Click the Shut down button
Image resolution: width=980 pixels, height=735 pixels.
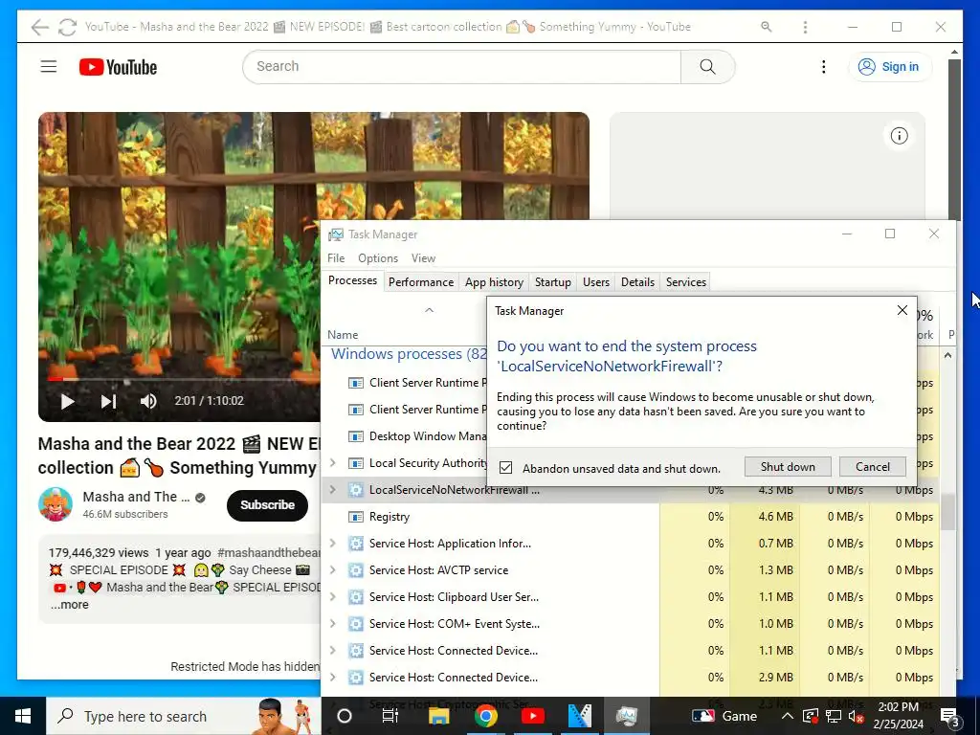(x=788, y=467)
